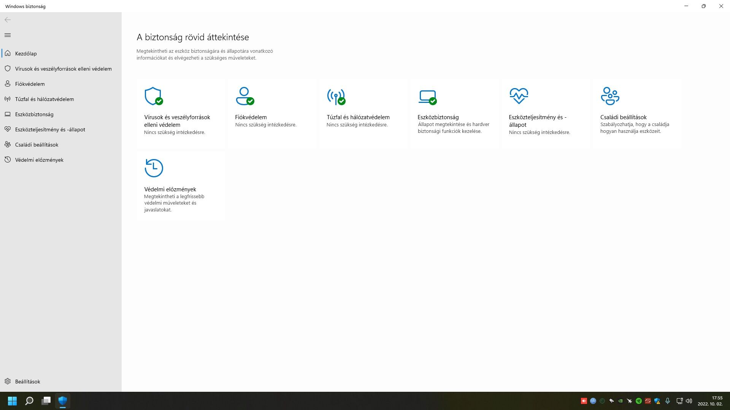The width and height of the screenshot is (730, 410).
Task: Open Kezdőlap in the sidebar
Action: (61, 54)
